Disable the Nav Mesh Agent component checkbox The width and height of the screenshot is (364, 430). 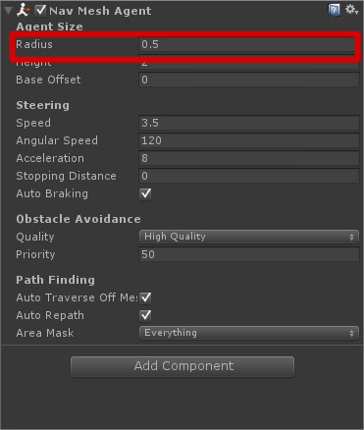point(40,10)
